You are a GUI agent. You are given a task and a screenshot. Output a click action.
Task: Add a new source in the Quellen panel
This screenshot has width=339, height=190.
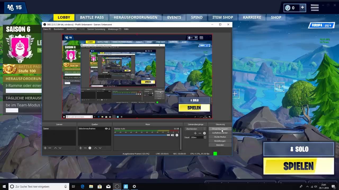[x=81, y=148]
